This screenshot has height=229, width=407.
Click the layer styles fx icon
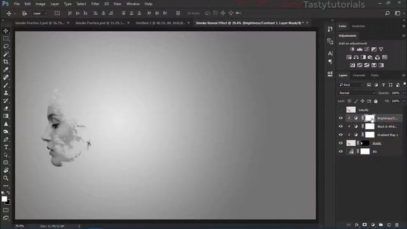(357, 225)
